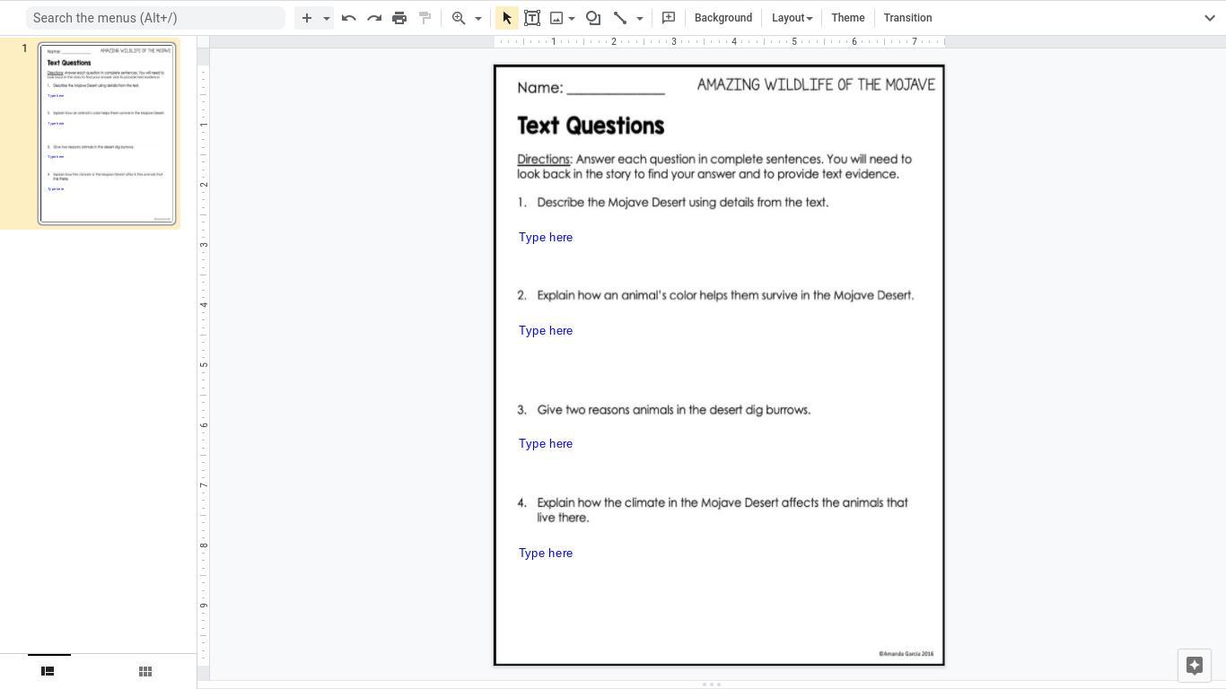1226x689 pixels.
Task: Expand the new slide layout dropdown arrow
Action: click(327, 18)
